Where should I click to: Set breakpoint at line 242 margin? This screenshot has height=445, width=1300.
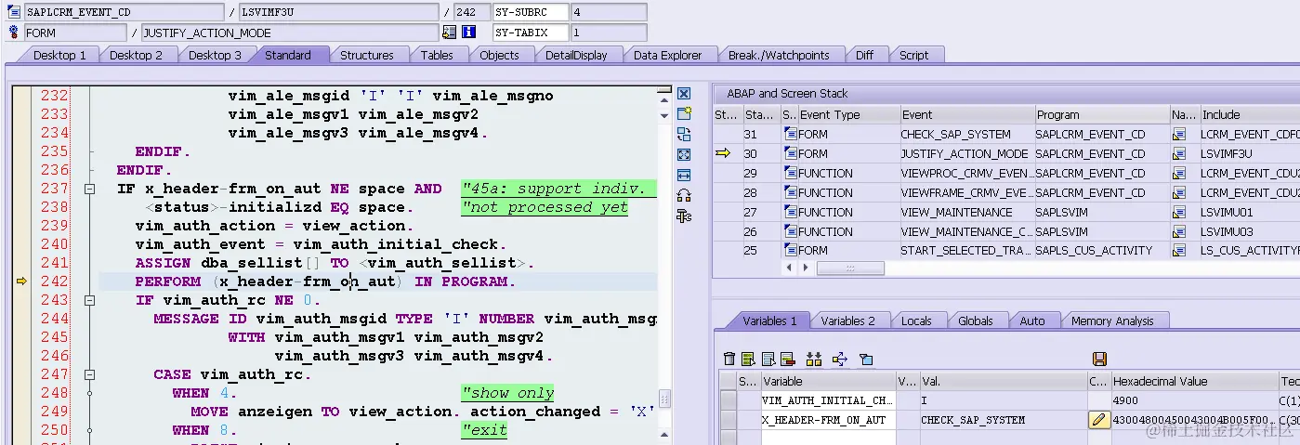tap(21, 281)
